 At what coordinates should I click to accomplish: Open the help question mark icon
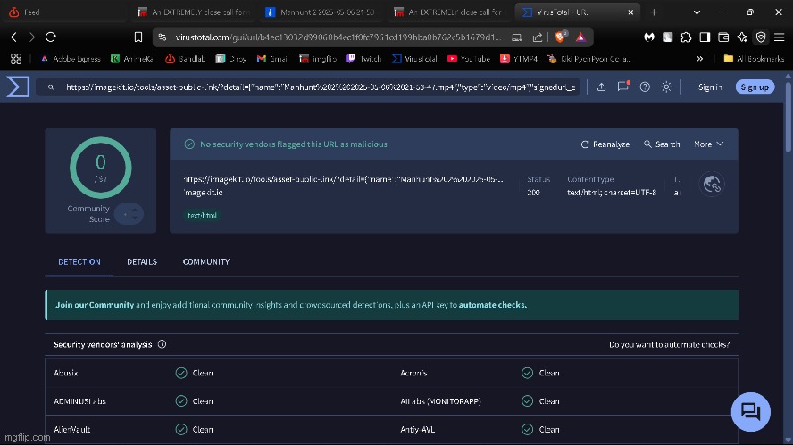(645, 87)
